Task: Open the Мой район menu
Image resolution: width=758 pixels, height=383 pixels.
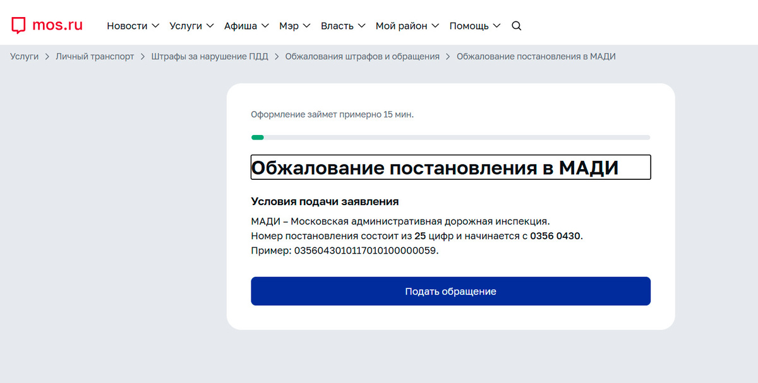Action: coord(407,26)
